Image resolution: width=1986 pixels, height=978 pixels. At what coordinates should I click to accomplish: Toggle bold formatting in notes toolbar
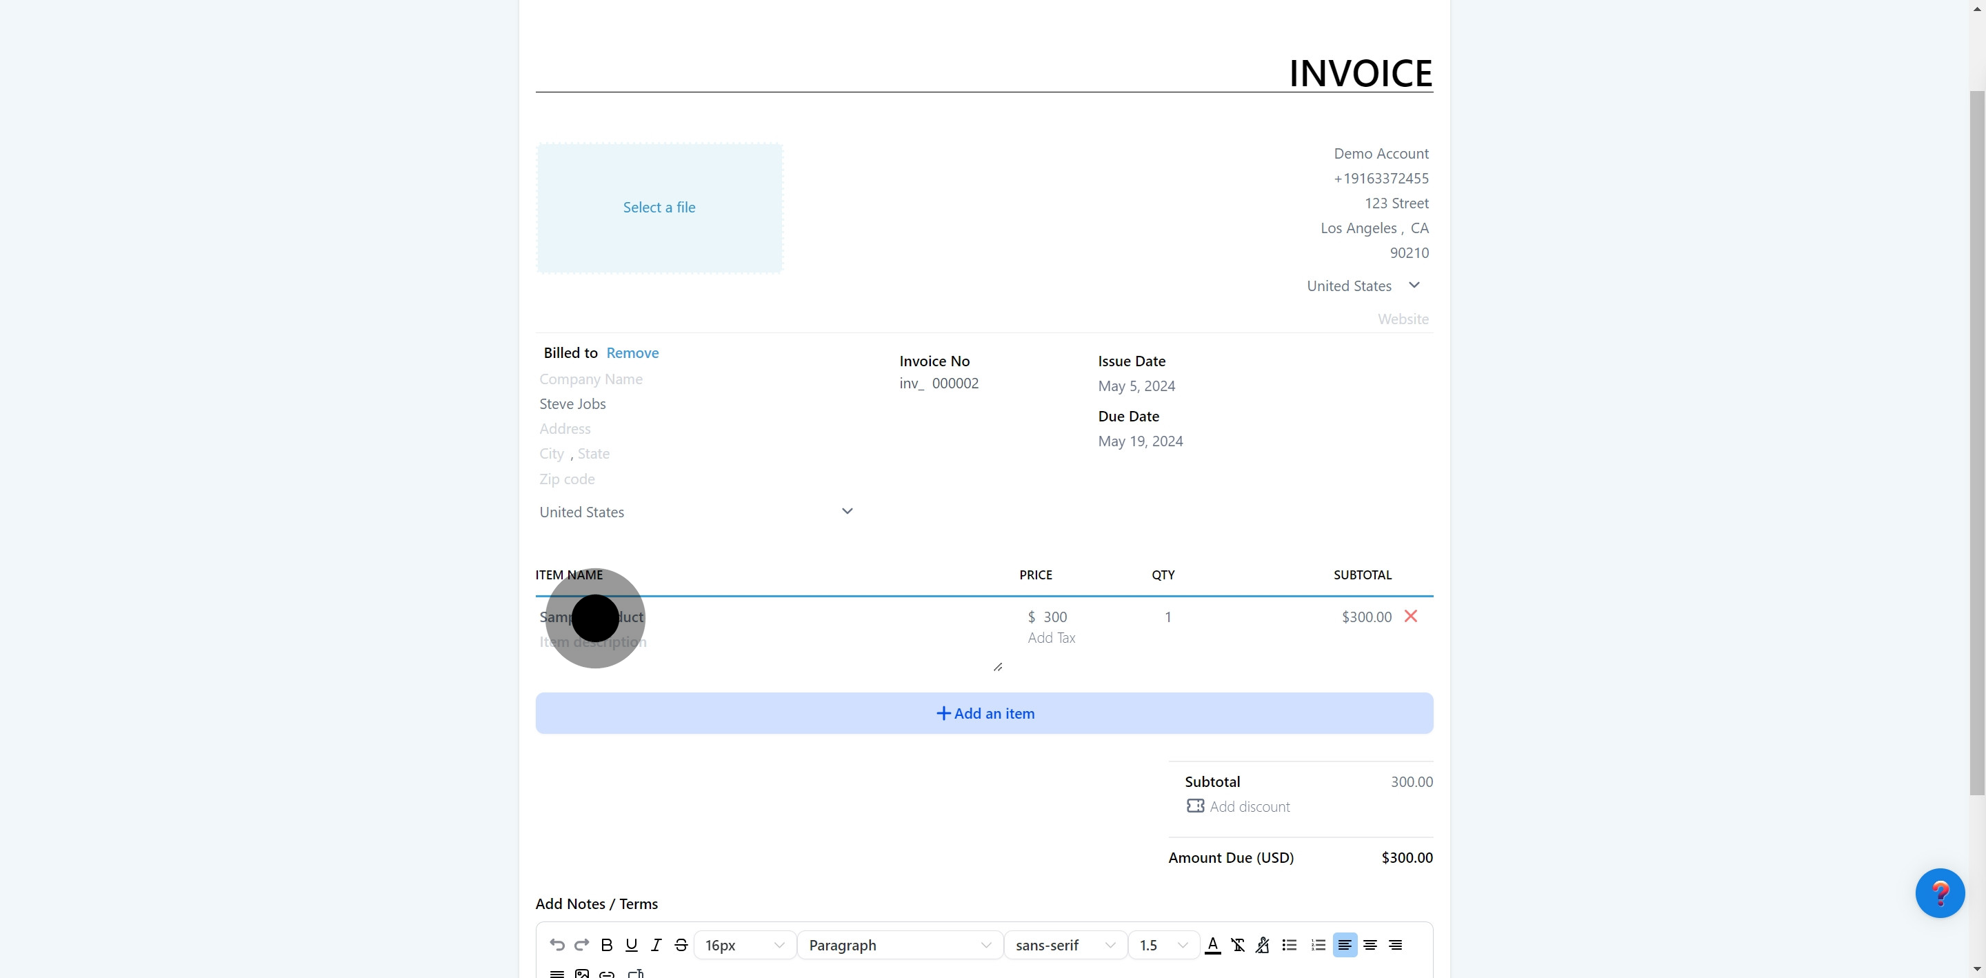607,945
